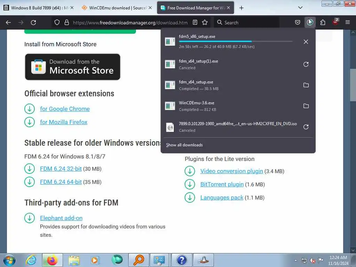Close the Windows 8 Build 7899 tab
The image size is (356, 267).
click(72, 8)
